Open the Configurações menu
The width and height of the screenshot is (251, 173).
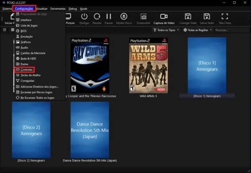coord(24,9)
